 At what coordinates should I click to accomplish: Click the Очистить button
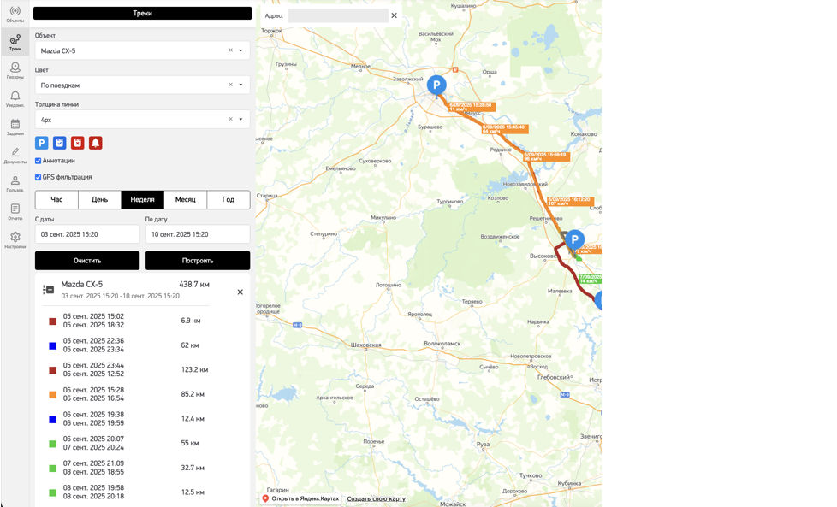click(87, 261)
